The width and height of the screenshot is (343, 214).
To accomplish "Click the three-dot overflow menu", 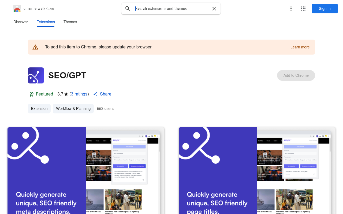I will [x=291, y=9].
